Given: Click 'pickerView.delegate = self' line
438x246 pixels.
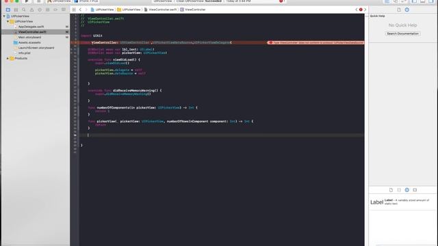Looking at the screenshot, I should click(x=118, y=70).
